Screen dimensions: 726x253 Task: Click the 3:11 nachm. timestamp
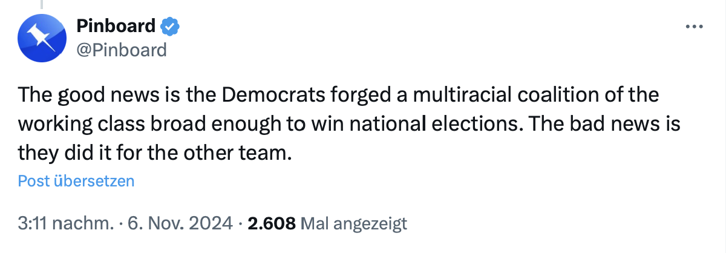66,224
